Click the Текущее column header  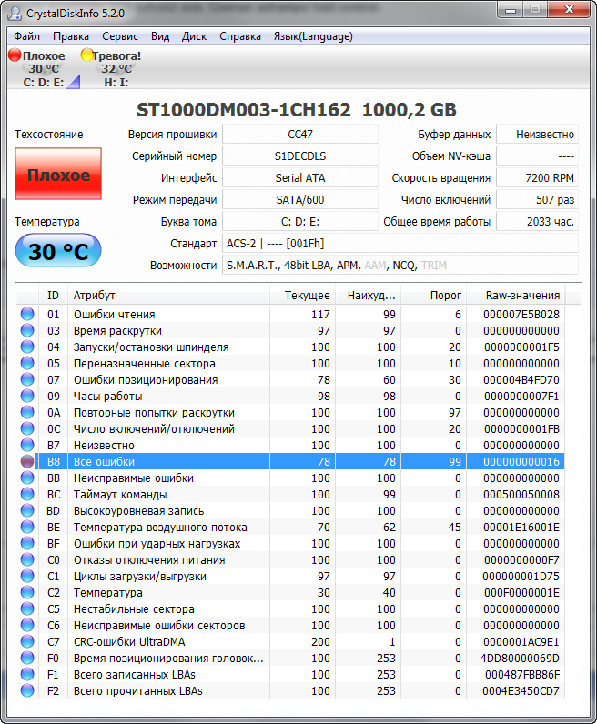tap(303, 296)
